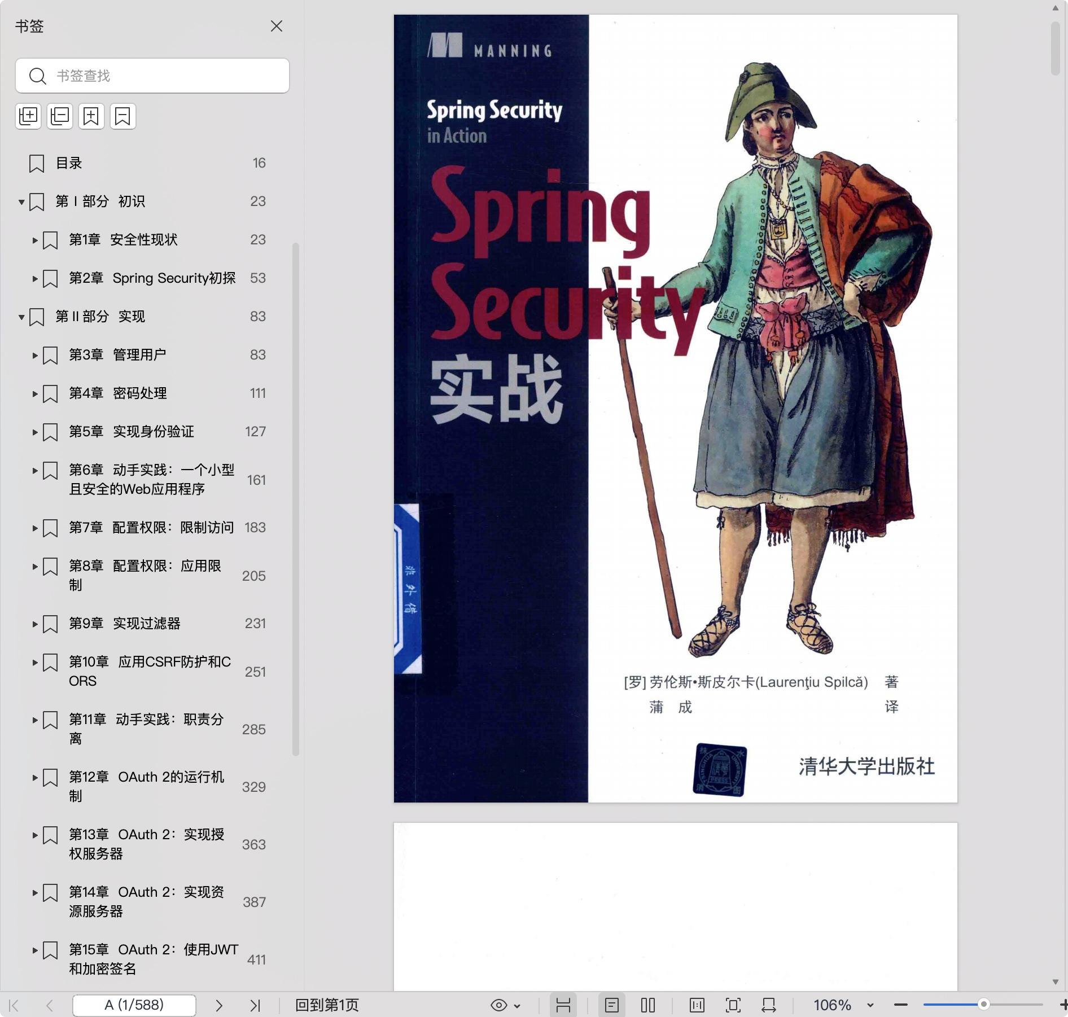Click the collapse all bookmarks icon
The image size is (1068, 1017).
60,116
